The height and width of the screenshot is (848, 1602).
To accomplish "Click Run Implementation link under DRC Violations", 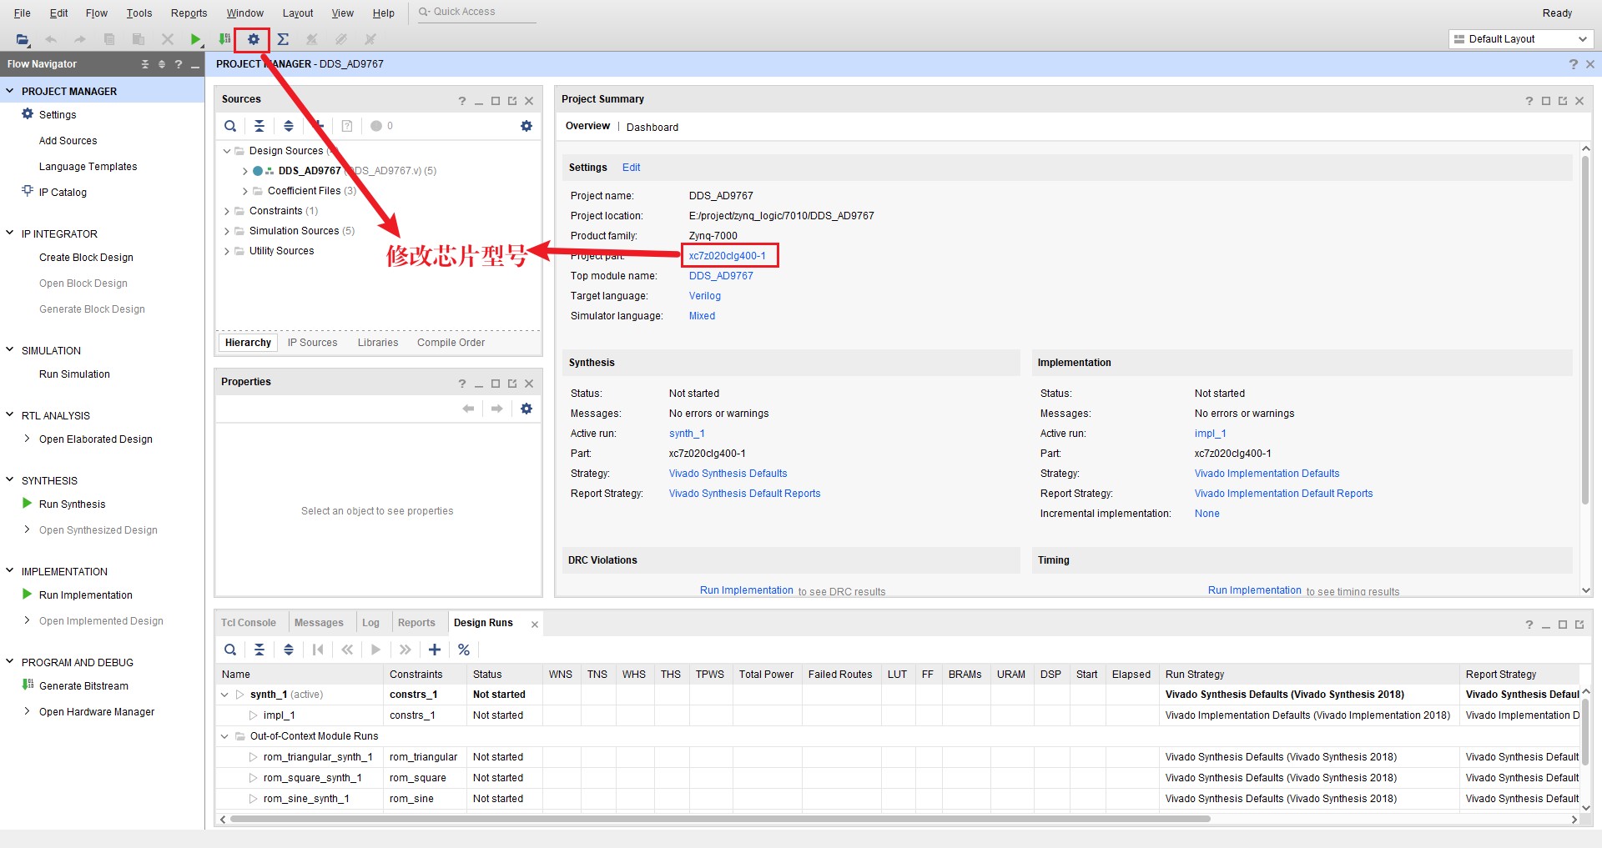I will click(747, 590).
